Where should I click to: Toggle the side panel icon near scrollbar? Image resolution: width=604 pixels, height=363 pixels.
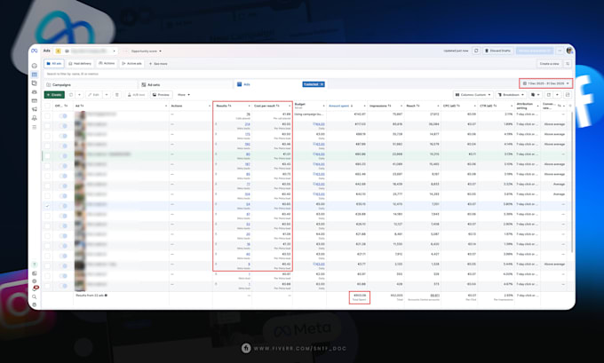click(x=568, y=95)
